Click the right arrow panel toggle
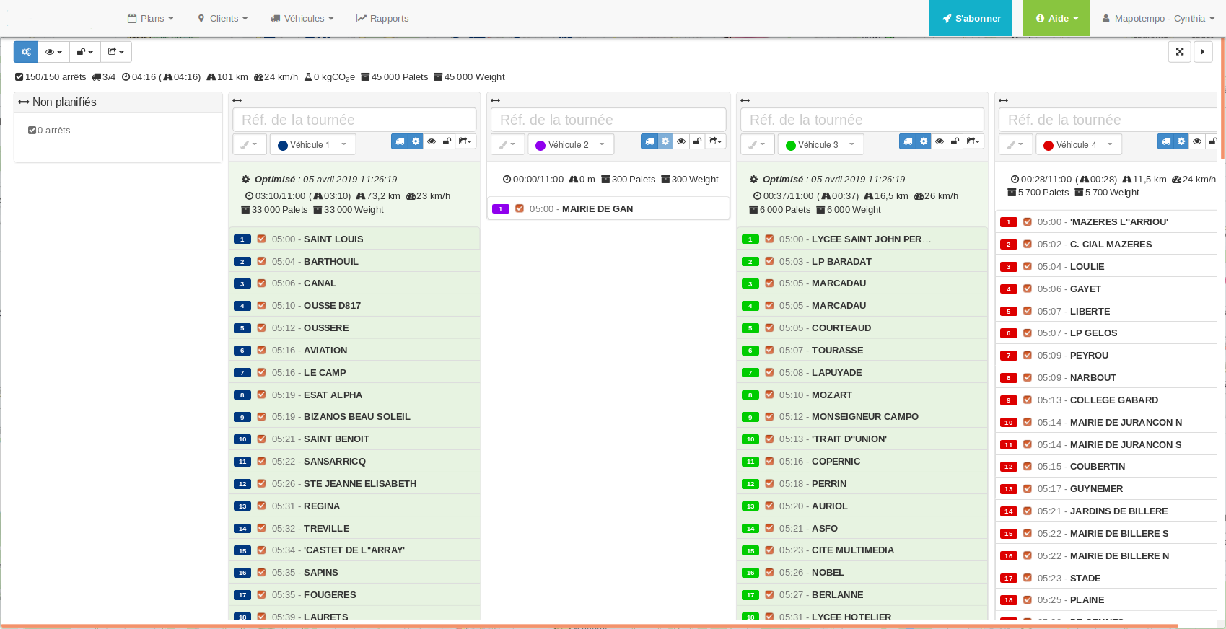This screenshot has width=1226, height=629. (1203, 52)
